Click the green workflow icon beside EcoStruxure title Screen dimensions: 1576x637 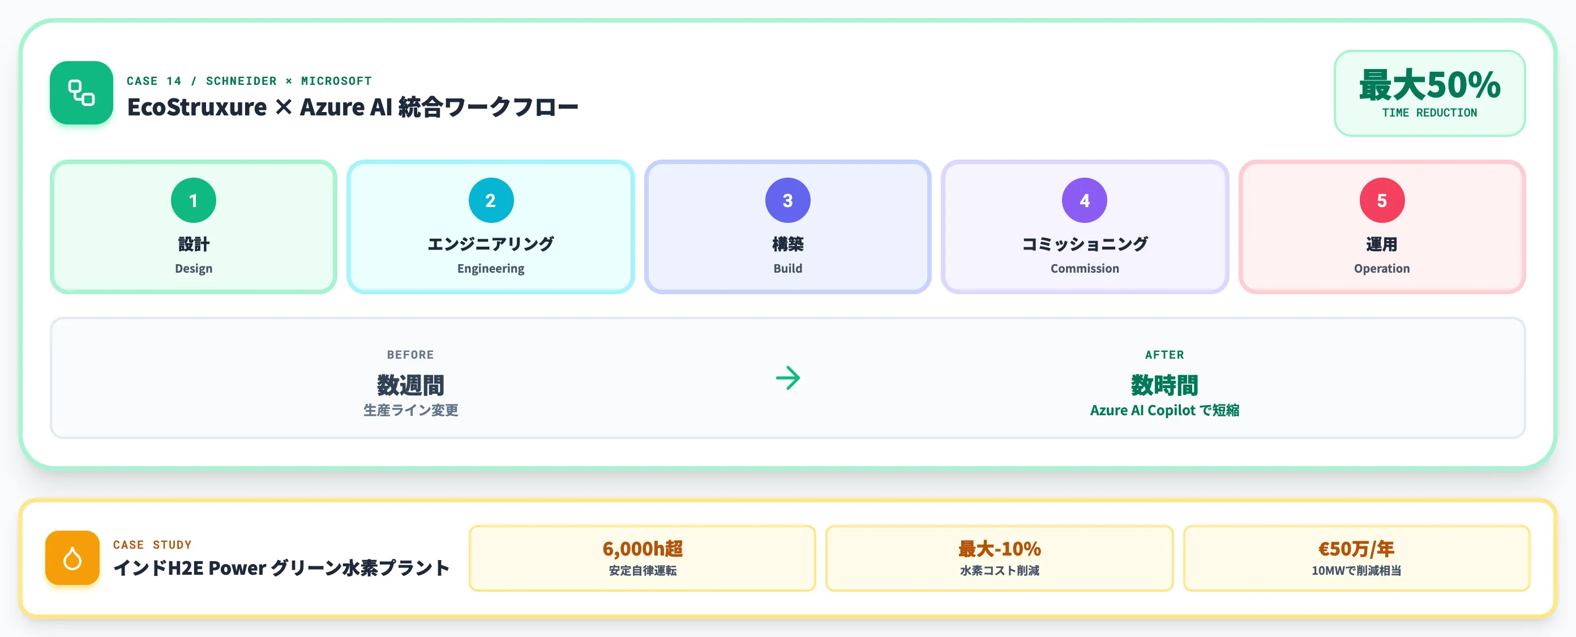(x=82, y=93)
